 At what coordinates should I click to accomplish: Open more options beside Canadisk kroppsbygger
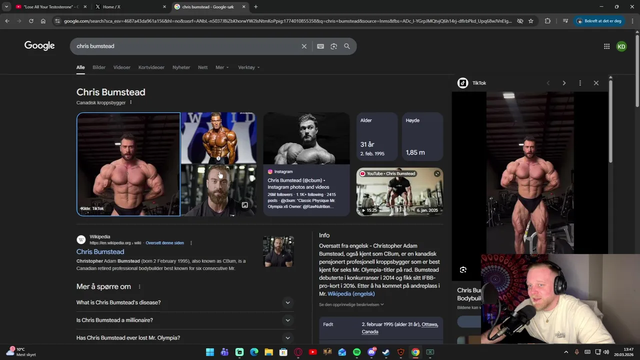click(x=130, y=102)
